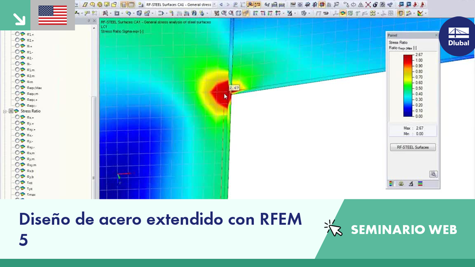This screenshot has height=267, width=475.
Task: Click the white arrow in the green corner square
Action: click(19, 19)
